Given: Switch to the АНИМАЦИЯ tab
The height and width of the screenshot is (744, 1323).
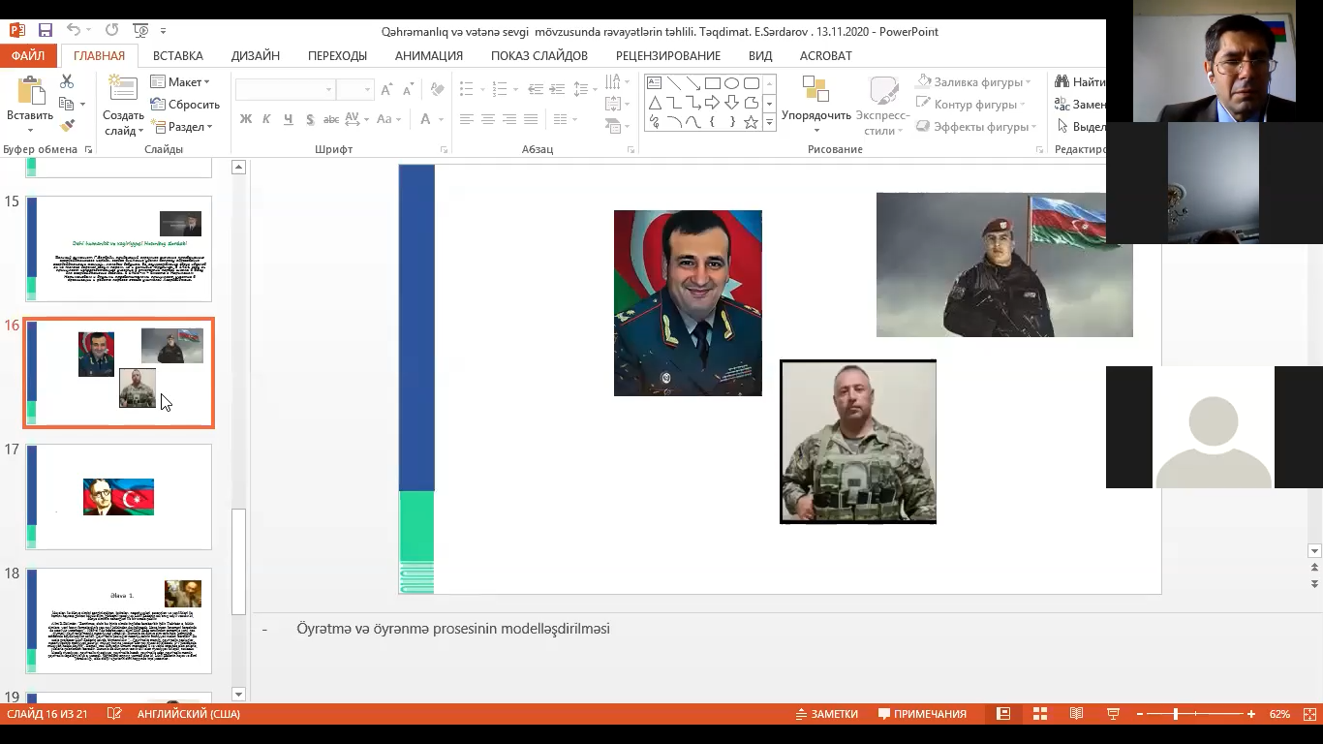Looking at the screenshot, I should click(429, 55).
